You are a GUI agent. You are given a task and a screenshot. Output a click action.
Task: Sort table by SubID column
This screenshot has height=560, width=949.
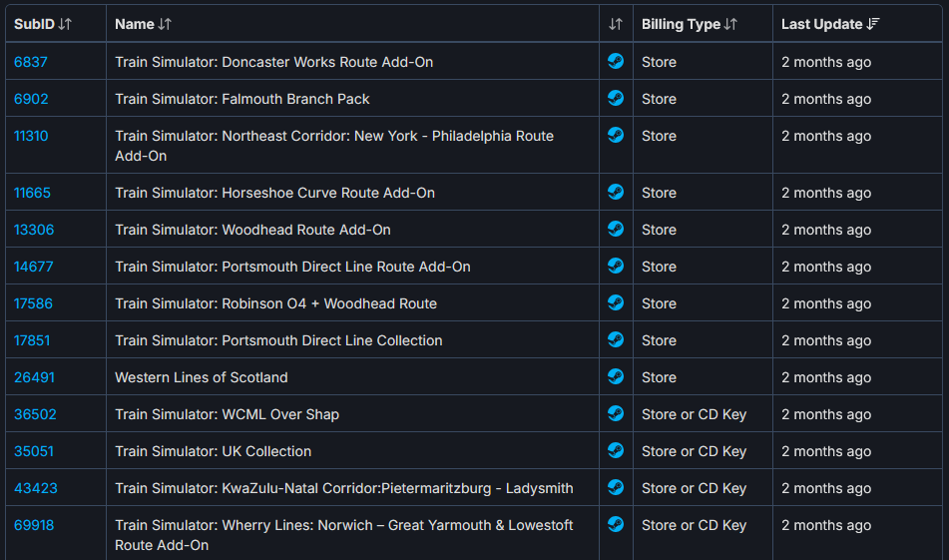pos(43,24)
